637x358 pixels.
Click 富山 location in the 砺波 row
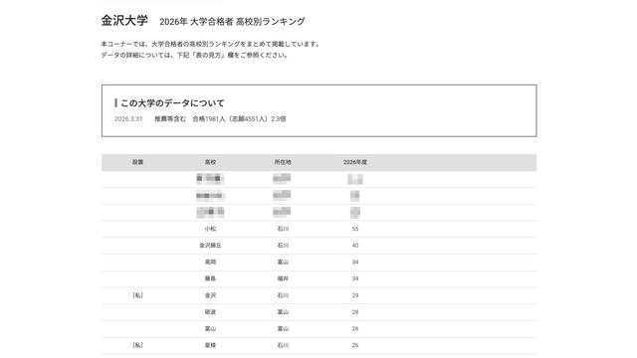[283, 312]
